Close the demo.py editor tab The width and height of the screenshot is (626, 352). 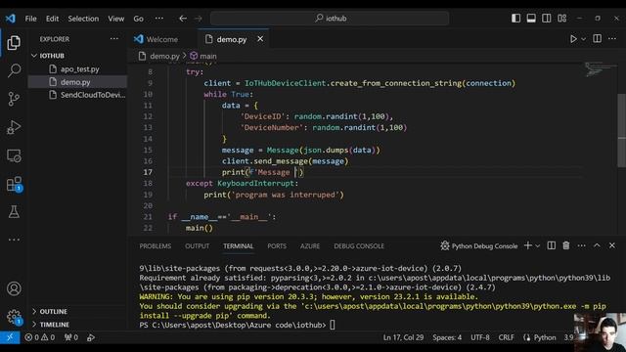coord(260,39)
